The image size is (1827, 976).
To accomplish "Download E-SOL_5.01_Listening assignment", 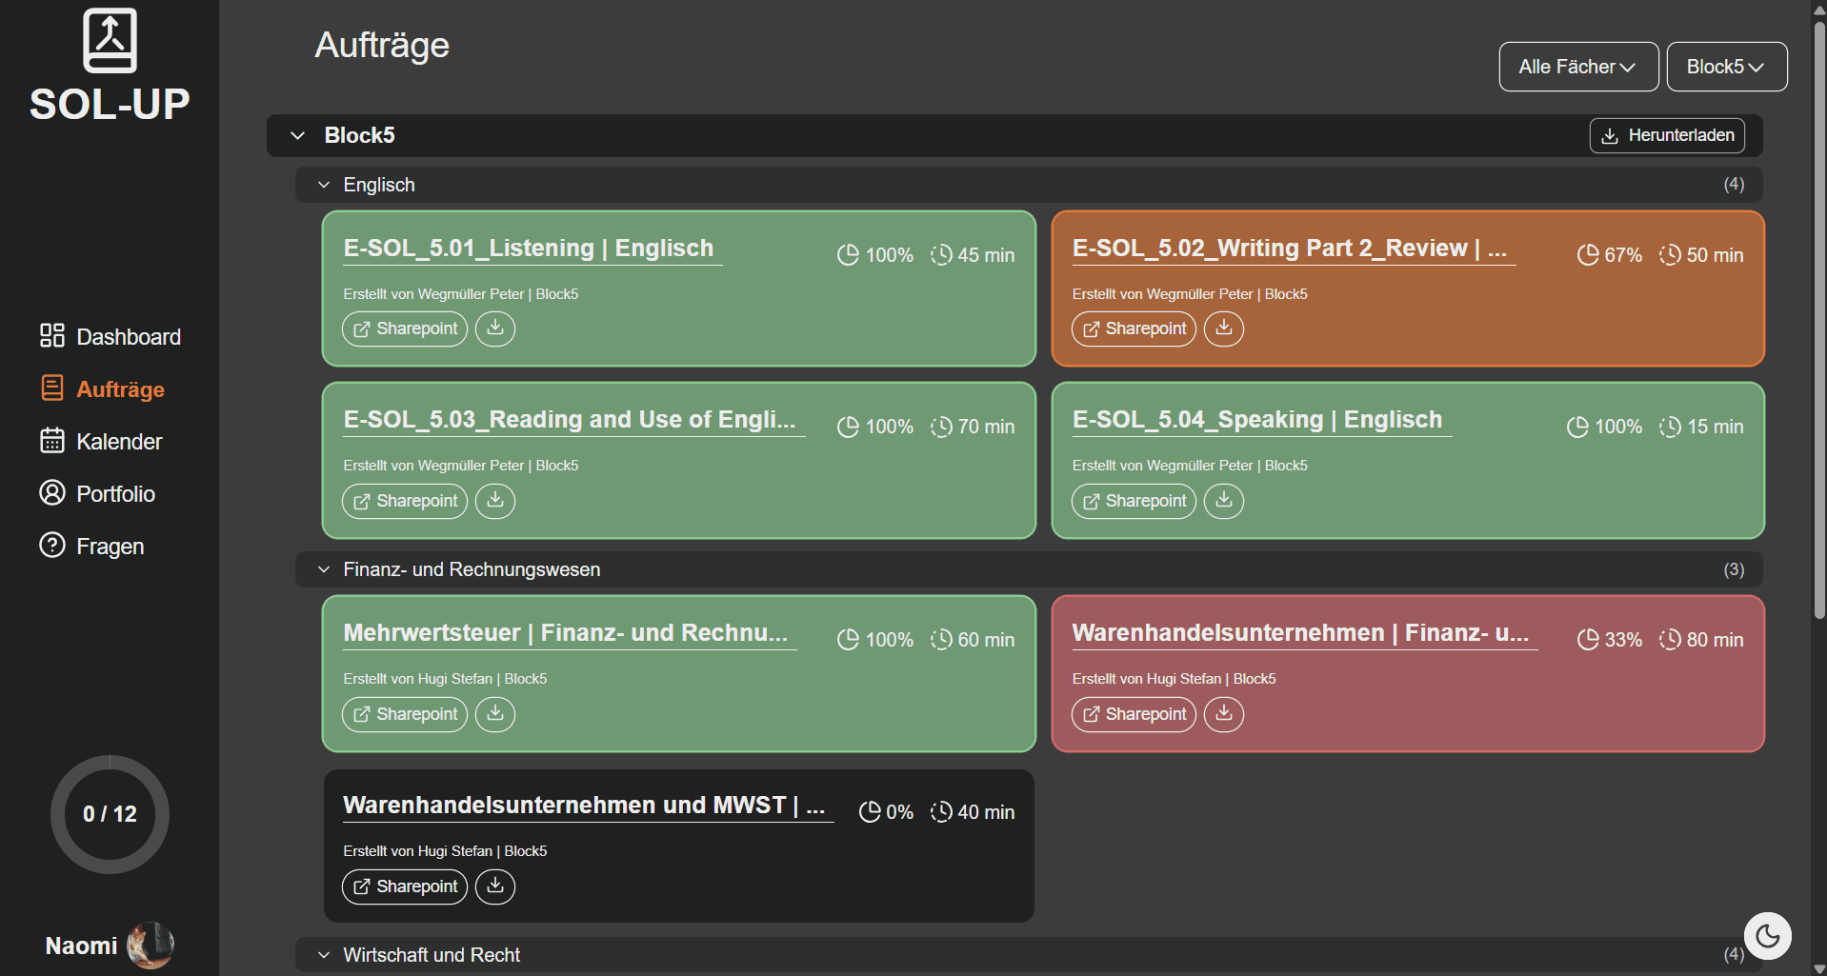I will click(x=495, y=329).
